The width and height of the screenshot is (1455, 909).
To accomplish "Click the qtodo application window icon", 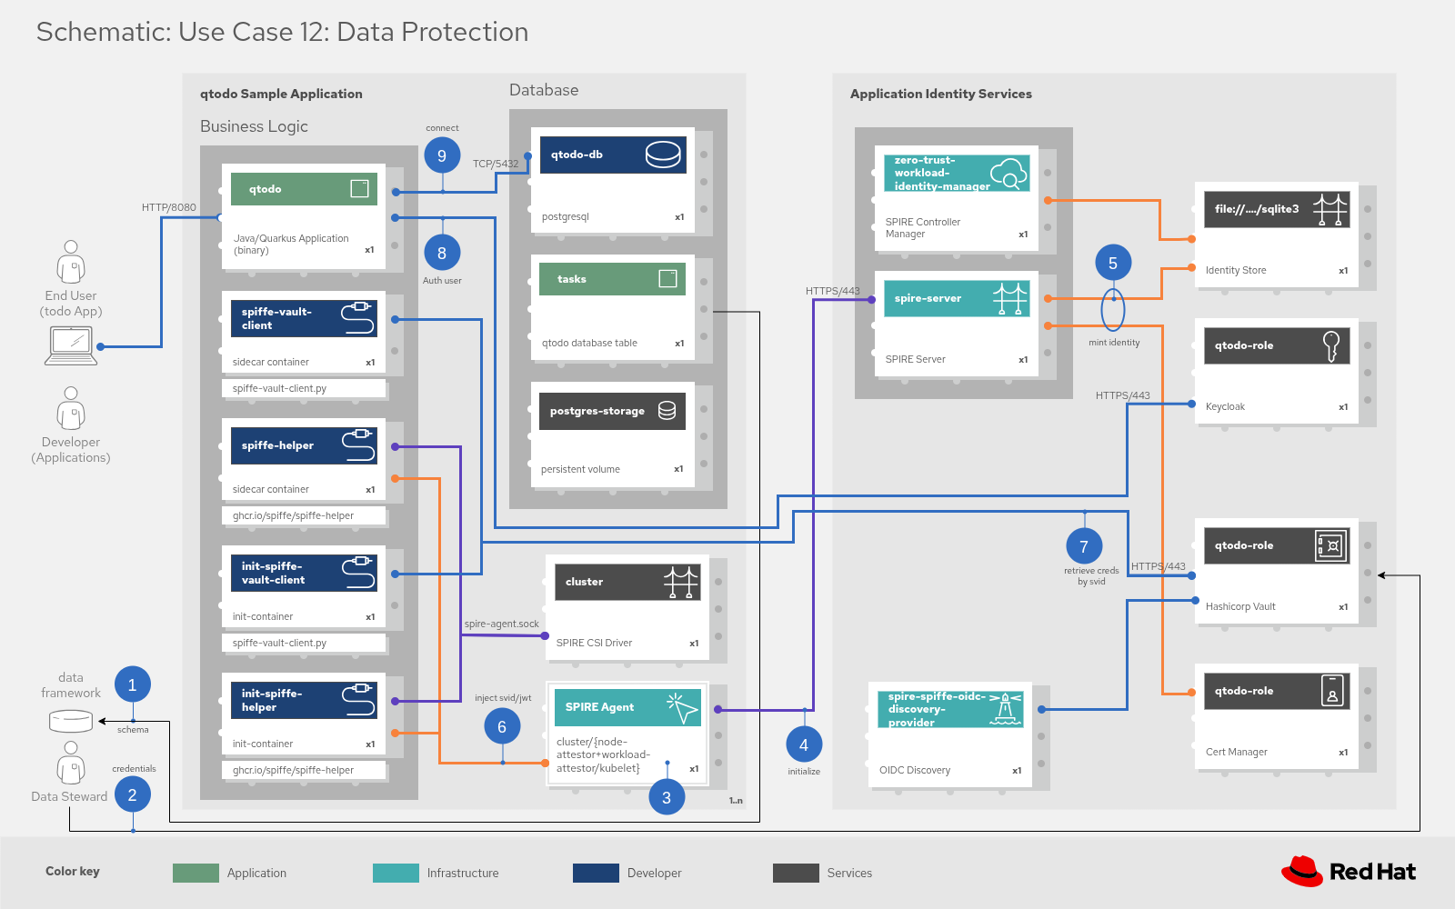I will [360, 188].
